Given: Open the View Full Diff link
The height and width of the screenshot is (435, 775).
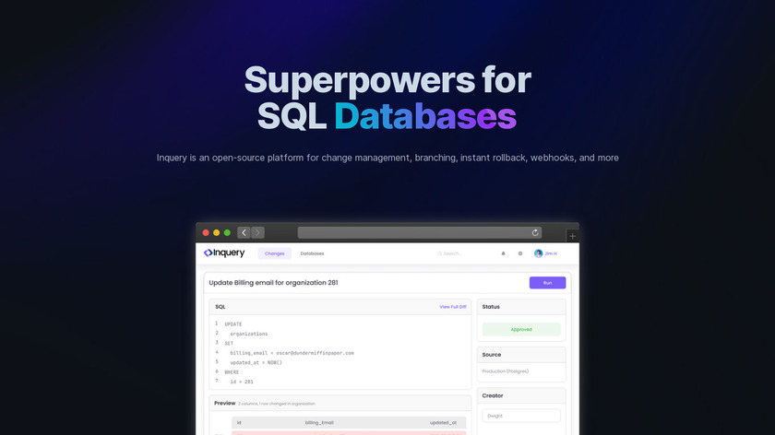Looking at the screenshot, I should [453, 307].
